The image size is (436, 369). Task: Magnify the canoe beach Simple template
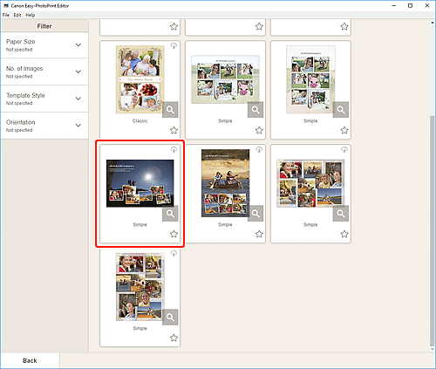click(x=255, y=214)
